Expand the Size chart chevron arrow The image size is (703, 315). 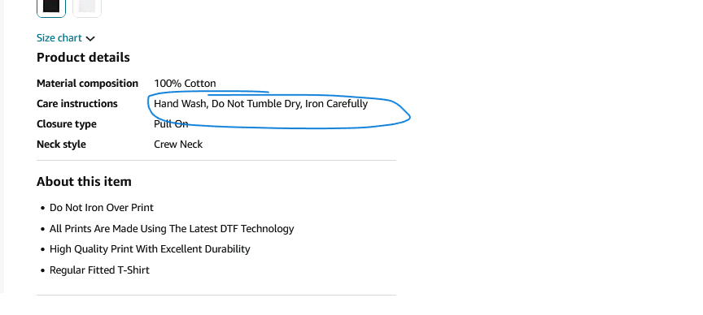(x=90, y=38)
